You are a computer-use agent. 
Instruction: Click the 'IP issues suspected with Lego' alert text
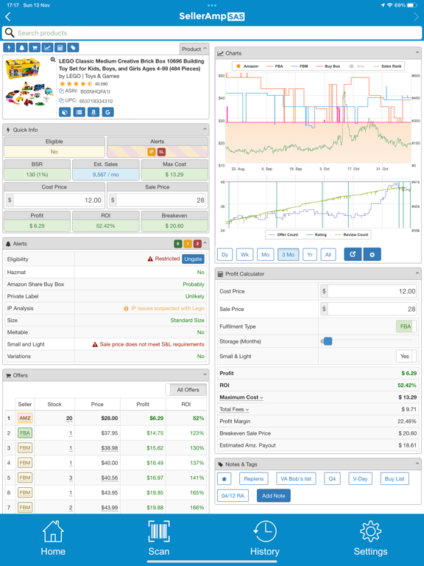[167, 308]
